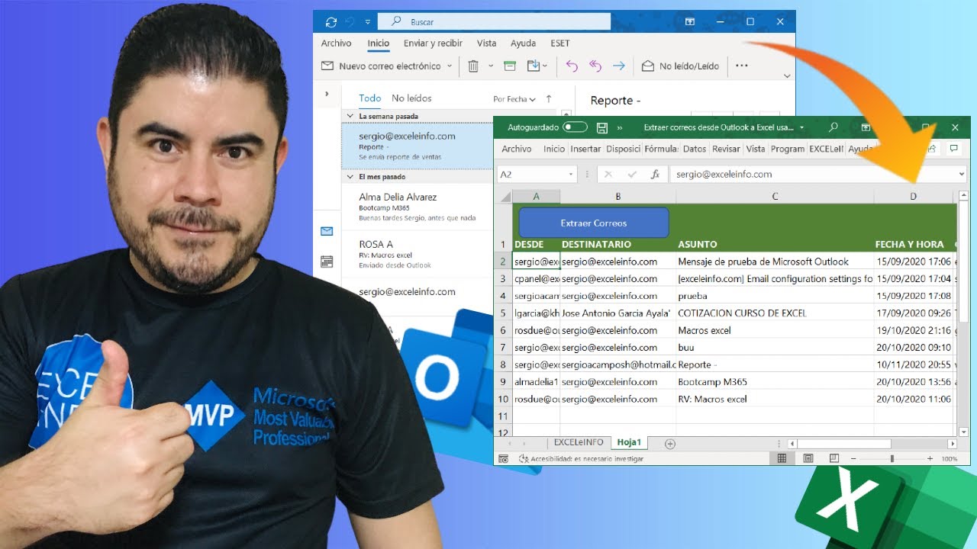Click the Excel zoom slider handle
This screenshot has width=977, height=549.
[x=892, y=458]
